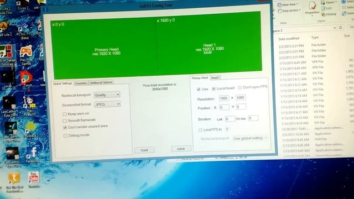Expand the Explorer address bar history arrow
Screen dimensions: 354x199
click(334, 28)
